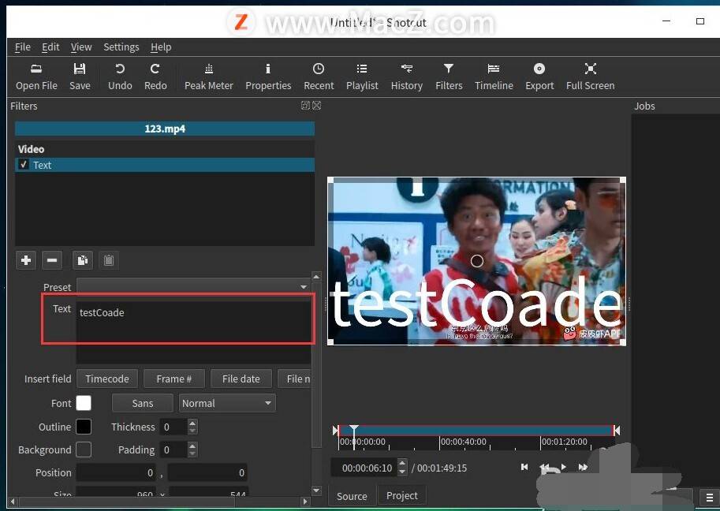The image size is (720, 511).
Task: Remove selected filter with minus button
Action: pos(52,260)
